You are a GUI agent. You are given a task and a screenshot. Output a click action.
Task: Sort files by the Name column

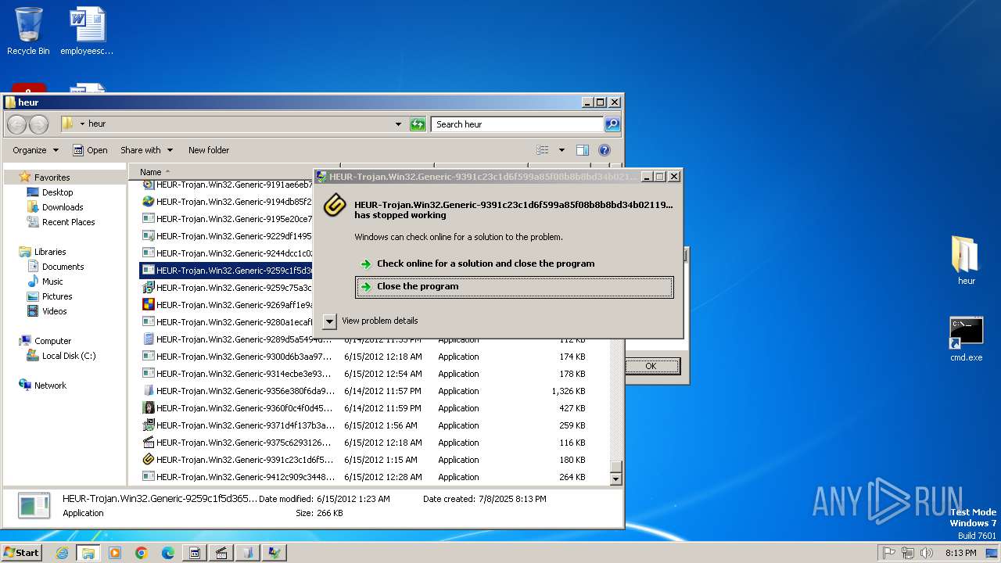tap(151, 172)
